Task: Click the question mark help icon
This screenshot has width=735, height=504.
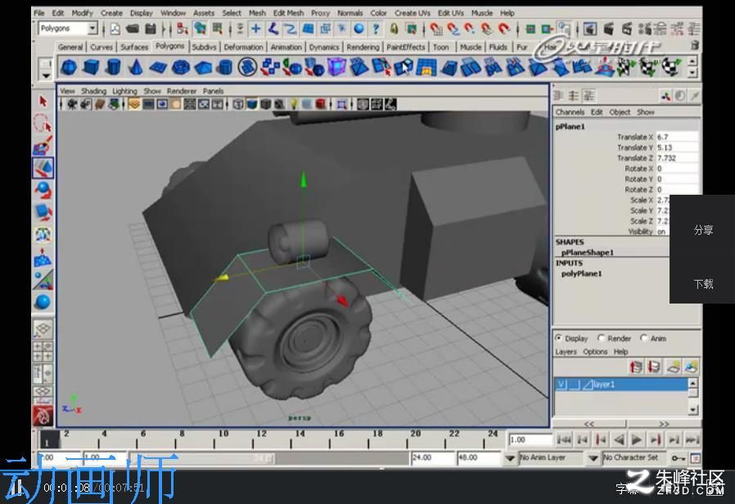Action: [x=376, y=29]
